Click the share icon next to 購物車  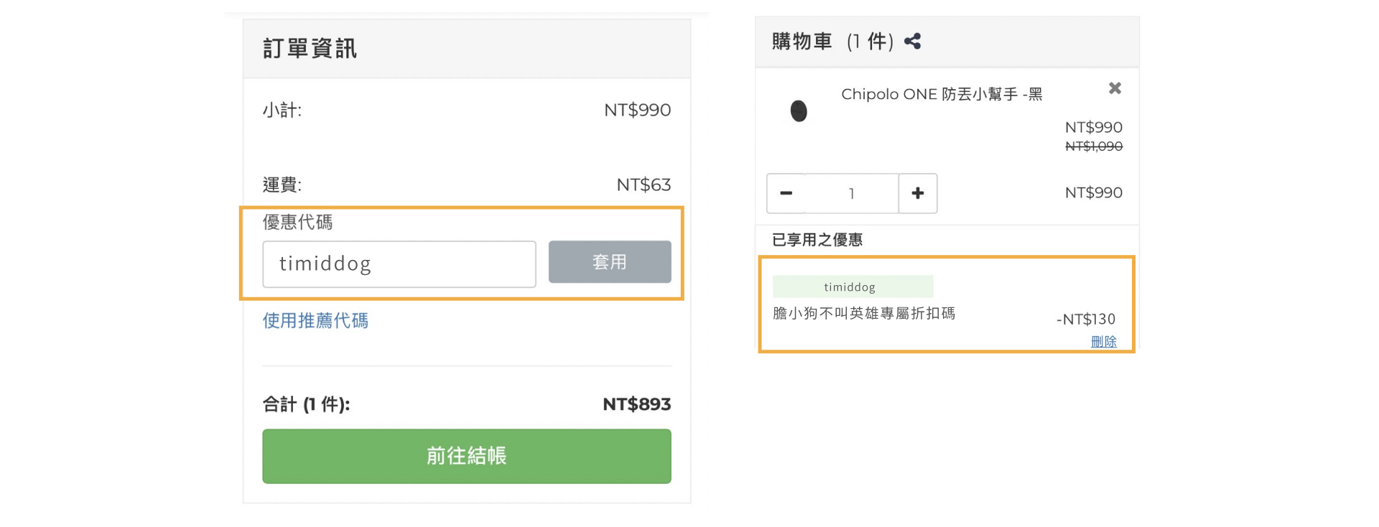tap(912, 42)
